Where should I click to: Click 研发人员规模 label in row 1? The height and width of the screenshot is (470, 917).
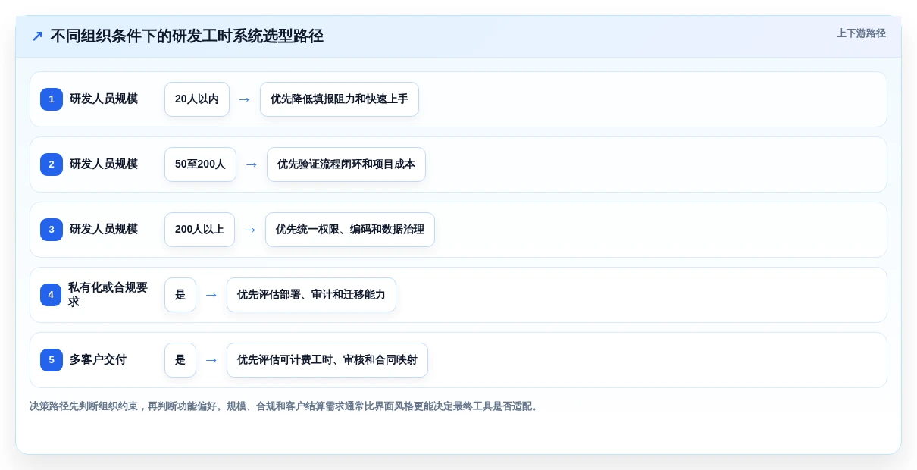[104, 99]
